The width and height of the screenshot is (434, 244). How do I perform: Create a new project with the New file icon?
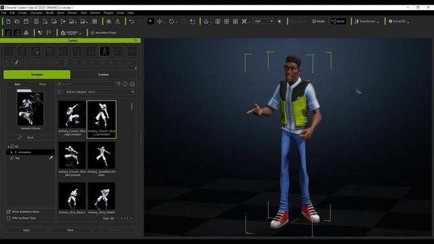pos(8,21)
